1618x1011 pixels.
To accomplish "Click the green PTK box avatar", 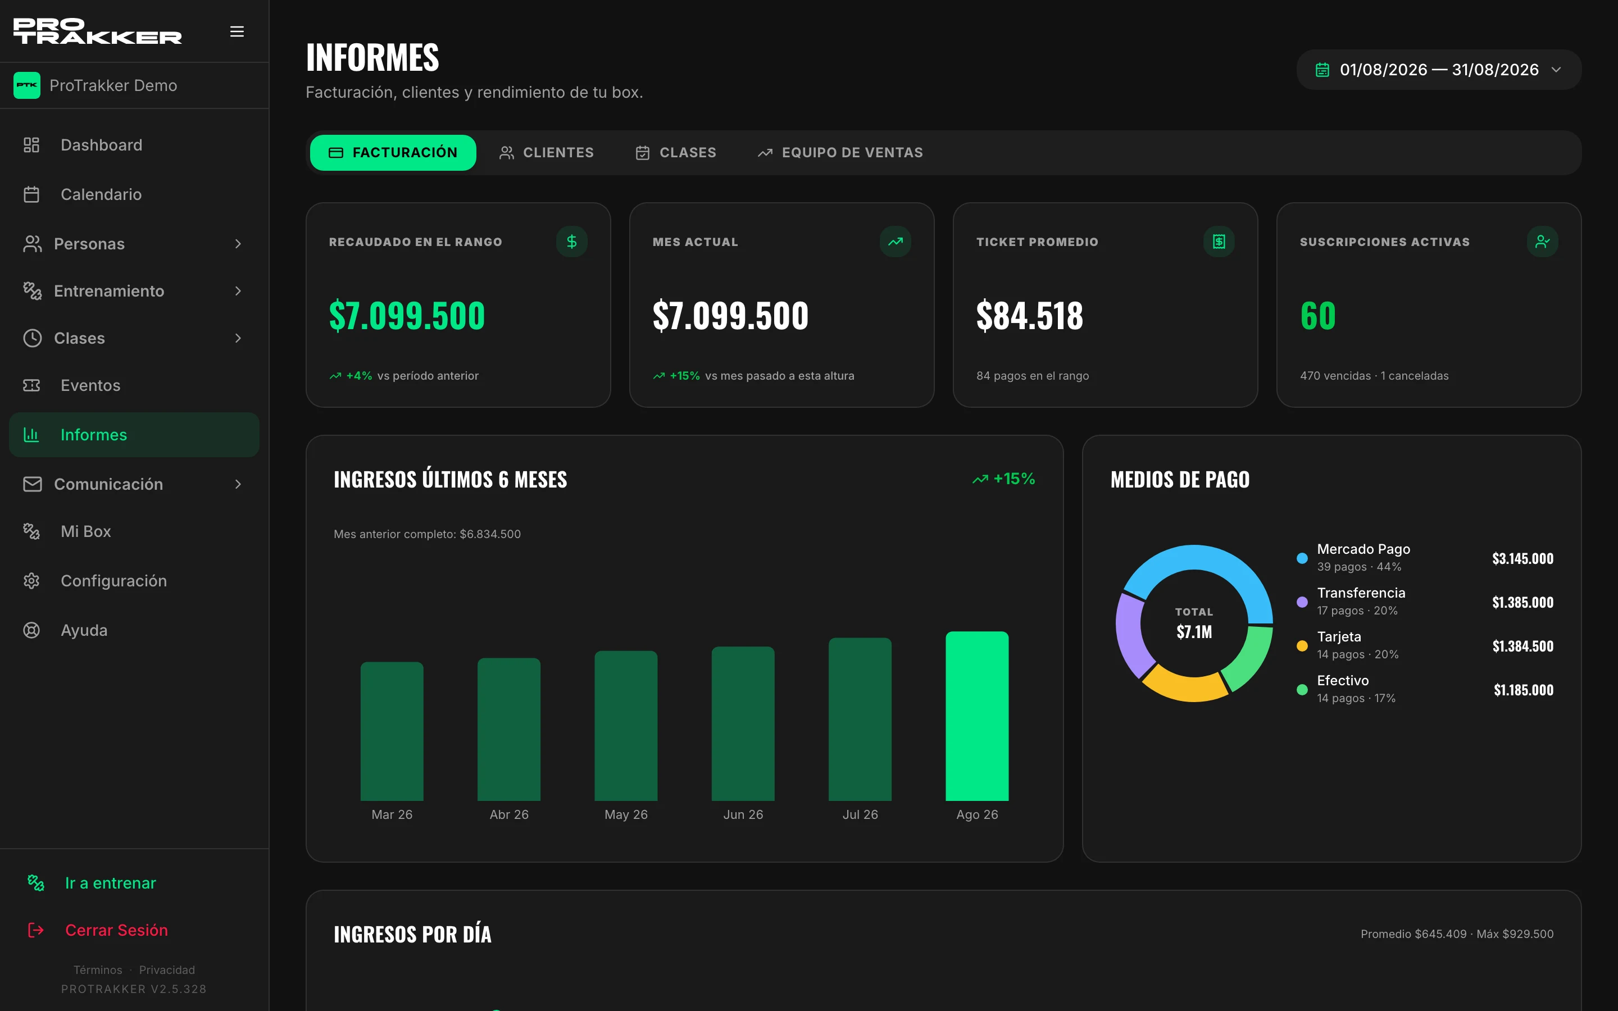I will tap(27, 85).
